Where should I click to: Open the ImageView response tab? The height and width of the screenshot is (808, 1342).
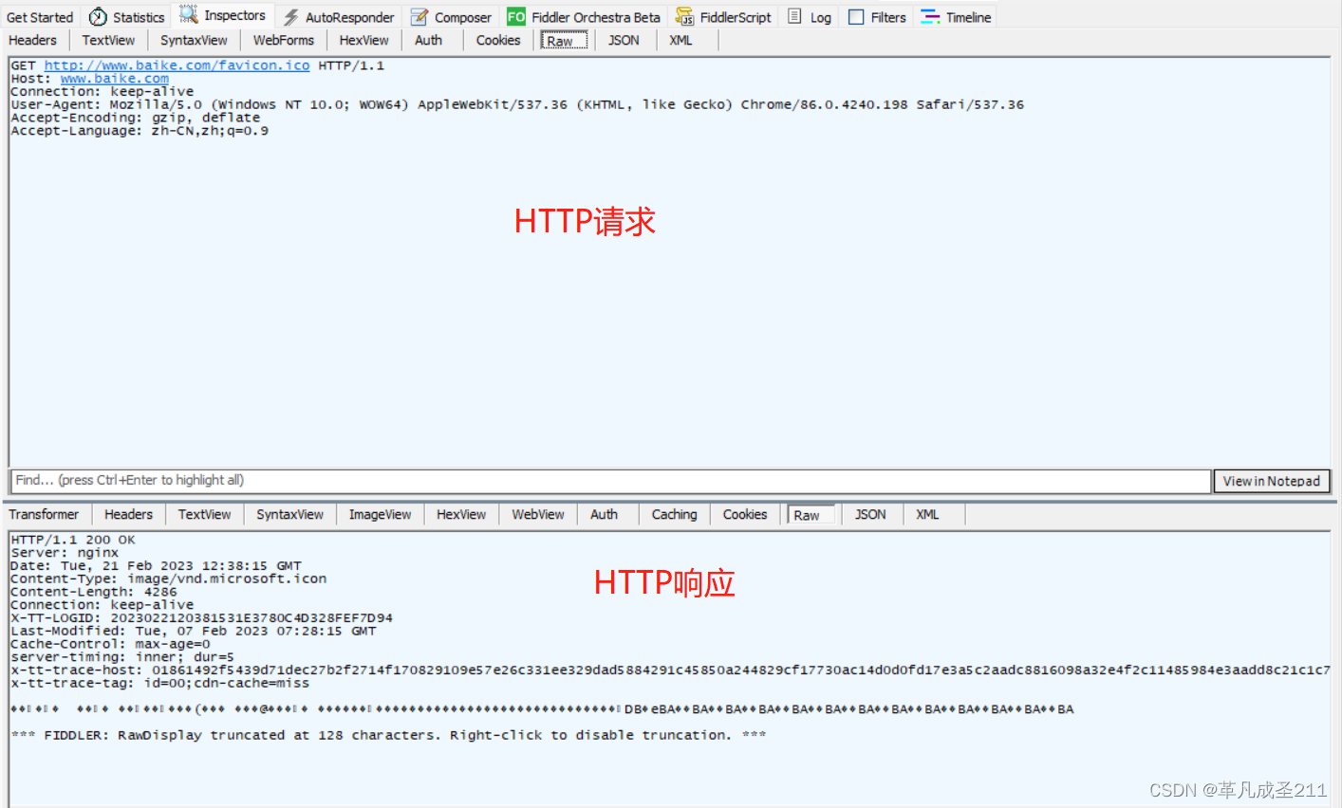point(380,514)
